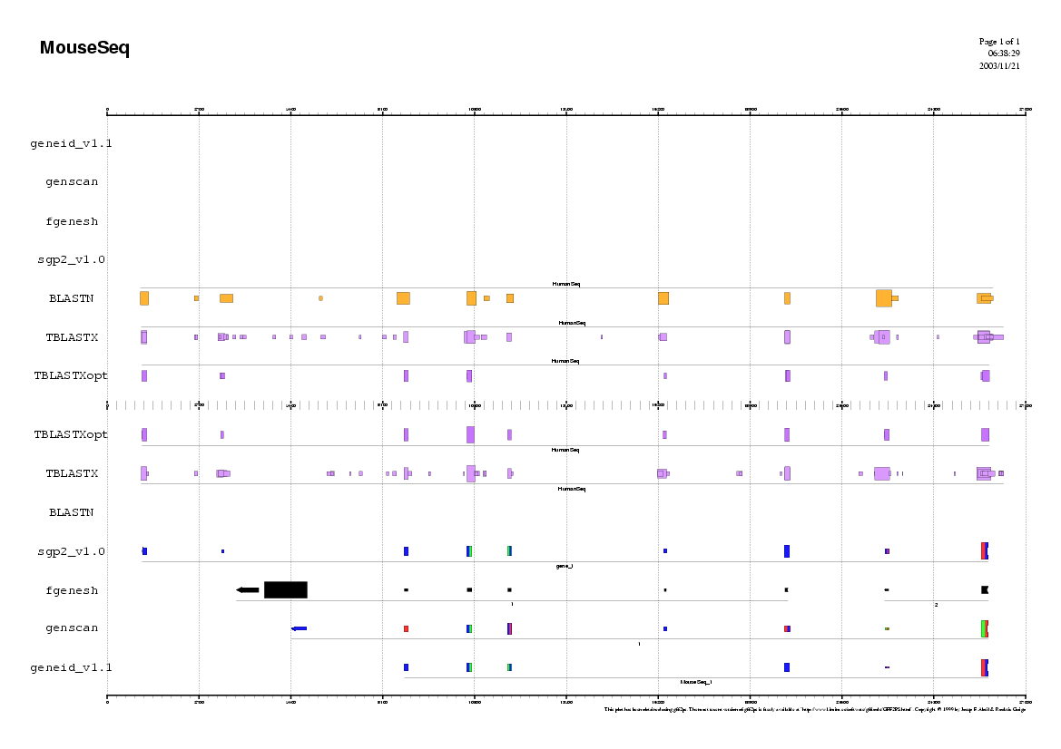Select the topmost geneid_v1.1 track label
The width and height of the screenshot is (1061, 749).
[x=71, y=143]
